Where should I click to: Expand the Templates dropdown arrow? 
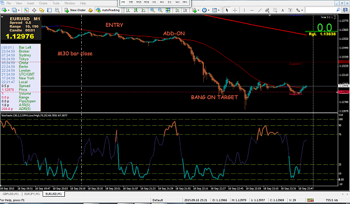pyautogui.click(x=219, y=10)
